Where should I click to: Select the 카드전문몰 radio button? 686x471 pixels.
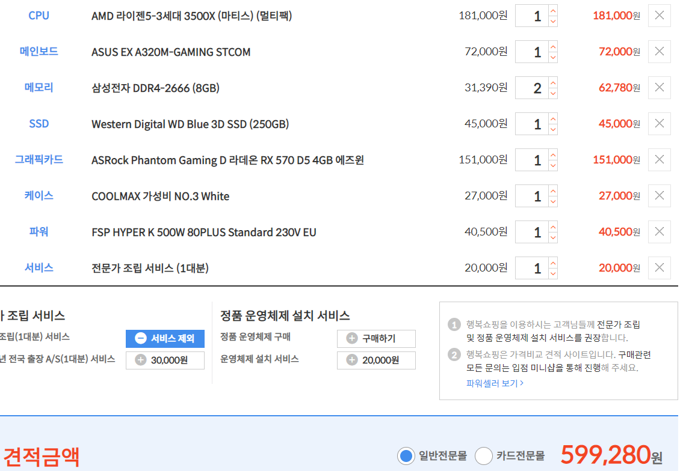pyautogui.click(x=484, y=456)
